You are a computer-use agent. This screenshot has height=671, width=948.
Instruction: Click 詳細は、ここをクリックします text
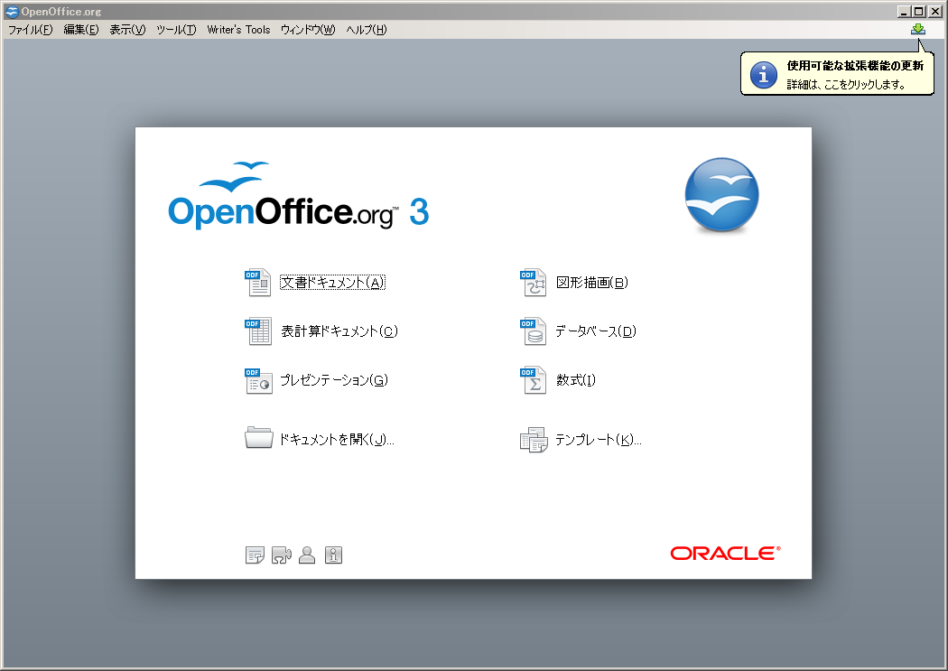coord(846,85)
